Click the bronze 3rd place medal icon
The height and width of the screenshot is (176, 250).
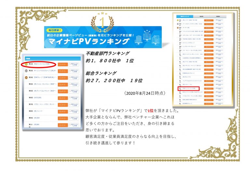click(26, 77)
